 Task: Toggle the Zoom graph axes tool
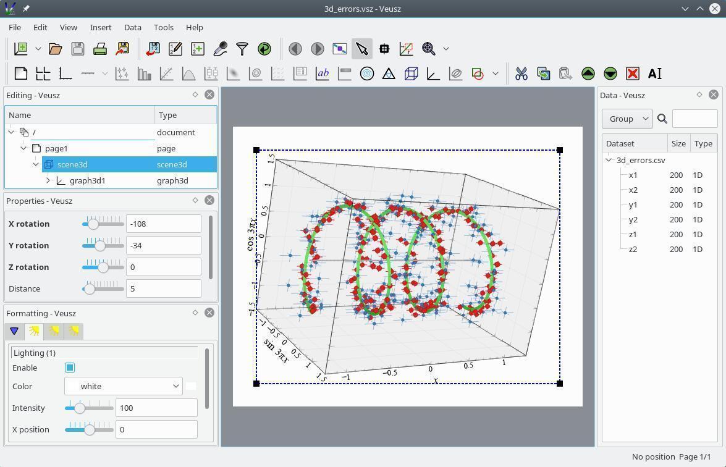[x=406, y=49]
